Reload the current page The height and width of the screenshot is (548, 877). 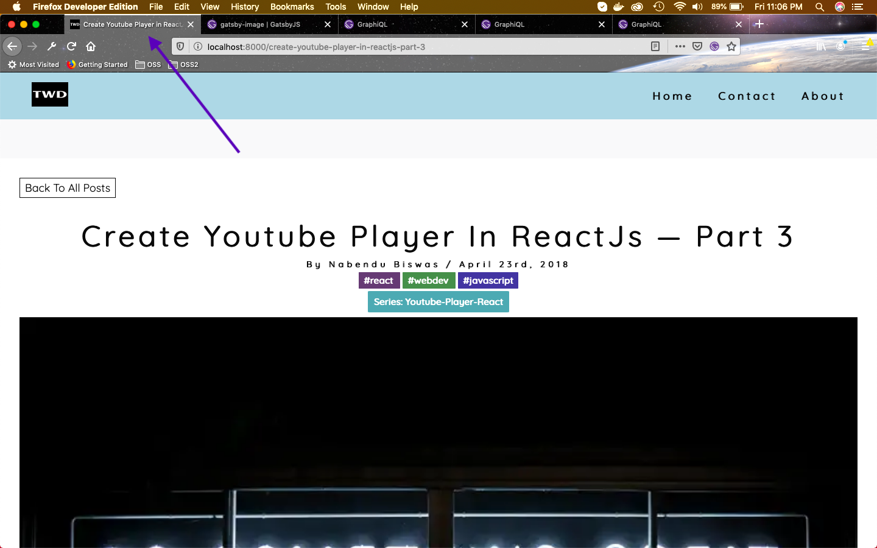(71, 46)
